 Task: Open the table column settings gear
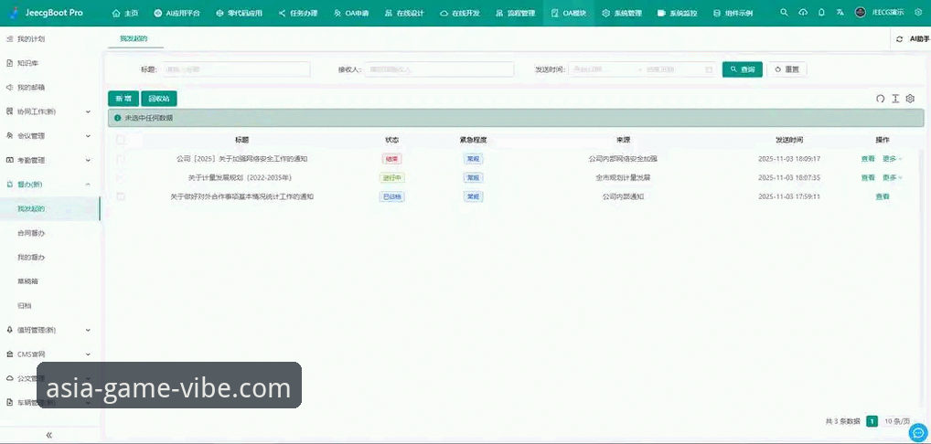(910, 99)
